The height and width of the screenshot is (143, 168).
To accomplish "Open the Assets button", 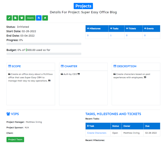I will [30, 18].
